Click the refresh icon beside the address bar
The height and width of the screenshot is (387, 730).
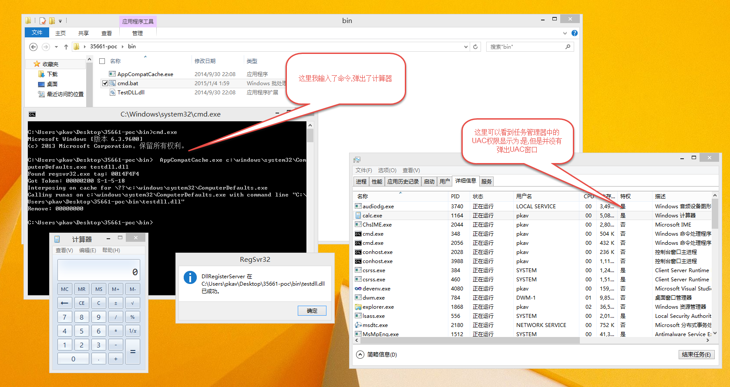[x=476, y=47]
